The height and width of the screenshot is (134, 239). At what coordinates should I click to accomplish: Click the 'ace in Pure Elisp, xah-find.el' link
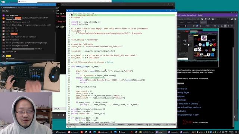189,108
